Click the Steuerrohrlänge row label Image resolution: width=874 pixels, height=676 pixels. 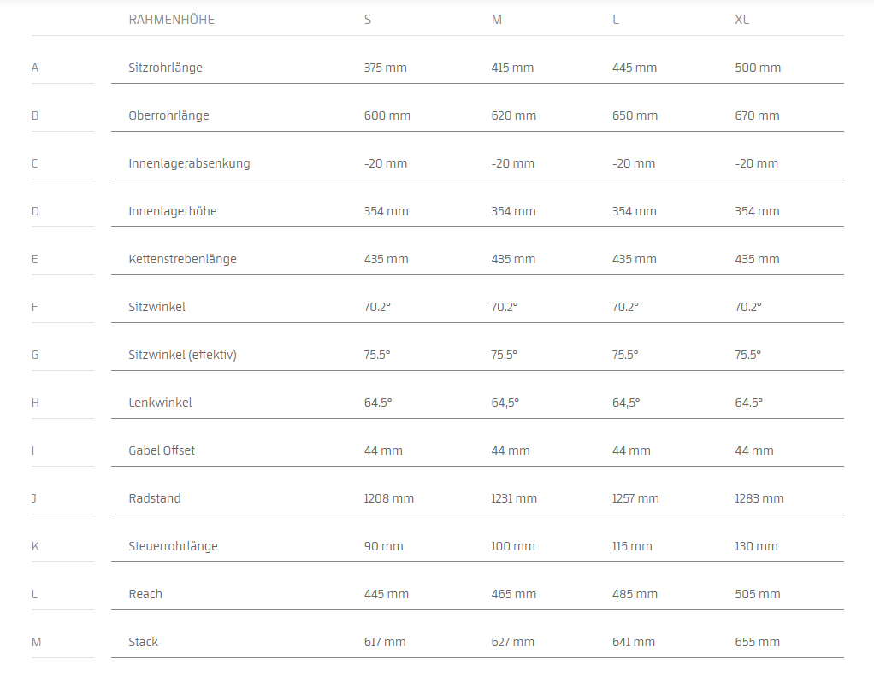coord(173,546)
